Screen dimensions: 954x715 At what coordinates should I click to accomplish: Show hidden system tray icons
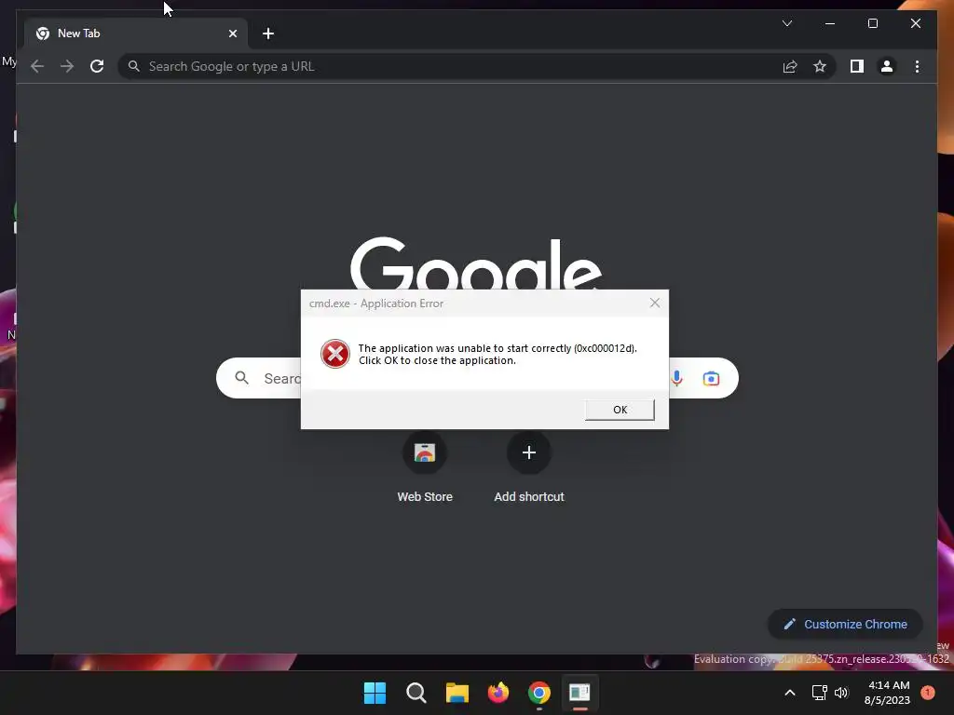pyautogui.click(x=790, y=693)
